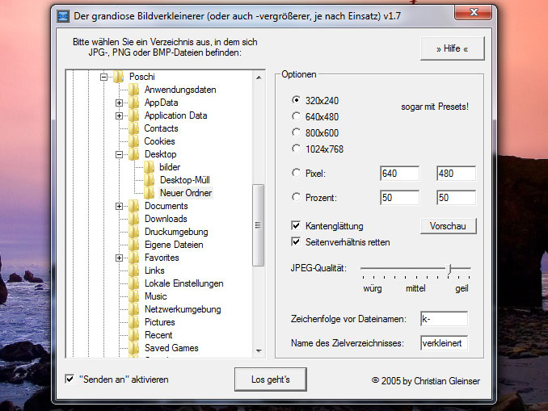Click the Pixel height field showing 480
The height and width of the screenshot is (411, 548).
pyautogui.click(x=456, y=174)
